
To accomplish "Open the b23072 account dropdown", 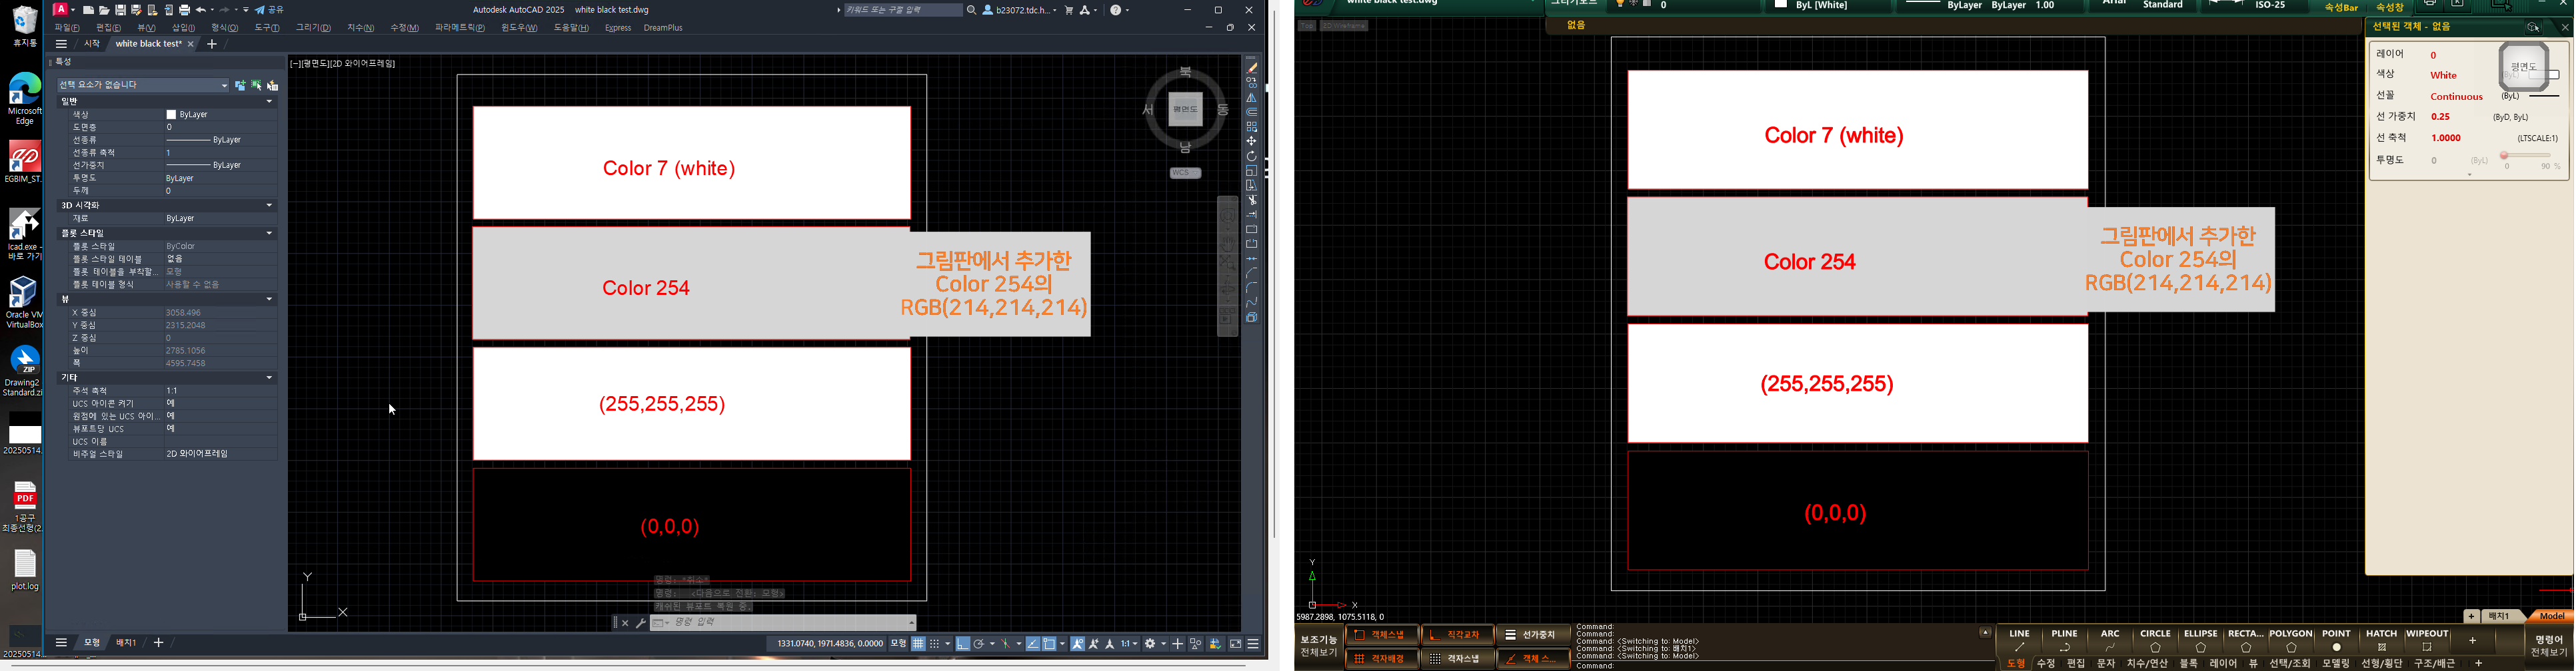I will point(1019,10).
